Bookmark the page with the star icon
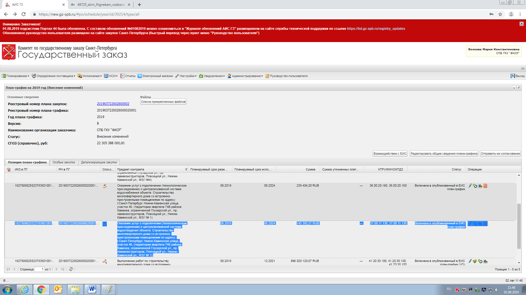This screenshot has height=295, width=526. pyautogui.click(x=500, y=14)
